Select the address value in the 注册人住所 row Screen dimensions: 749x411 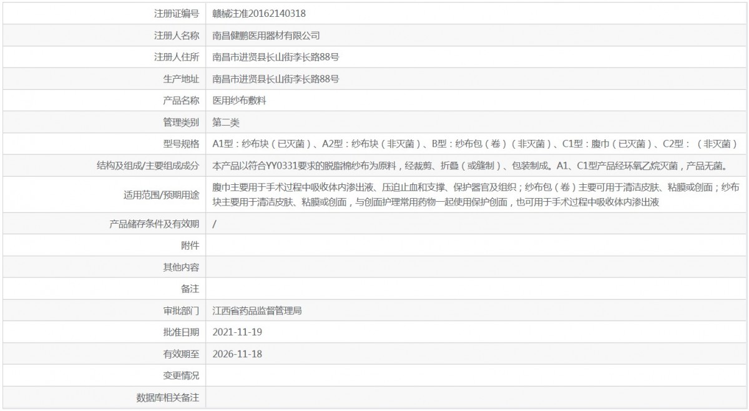point(276,57)
